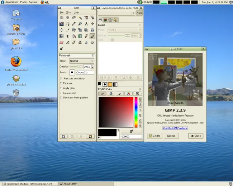Select the Select by Color tool
This screenshot has width=233, height=186.
click(86, 18)
